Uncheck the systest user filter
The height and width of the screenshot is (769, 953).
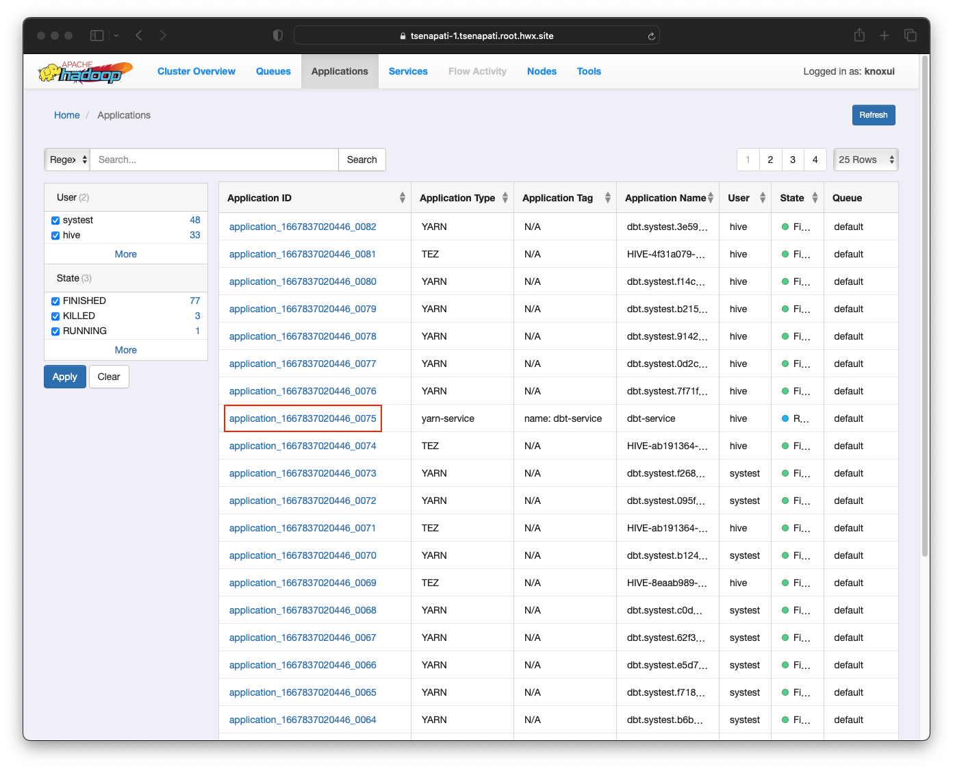(55, 220)
